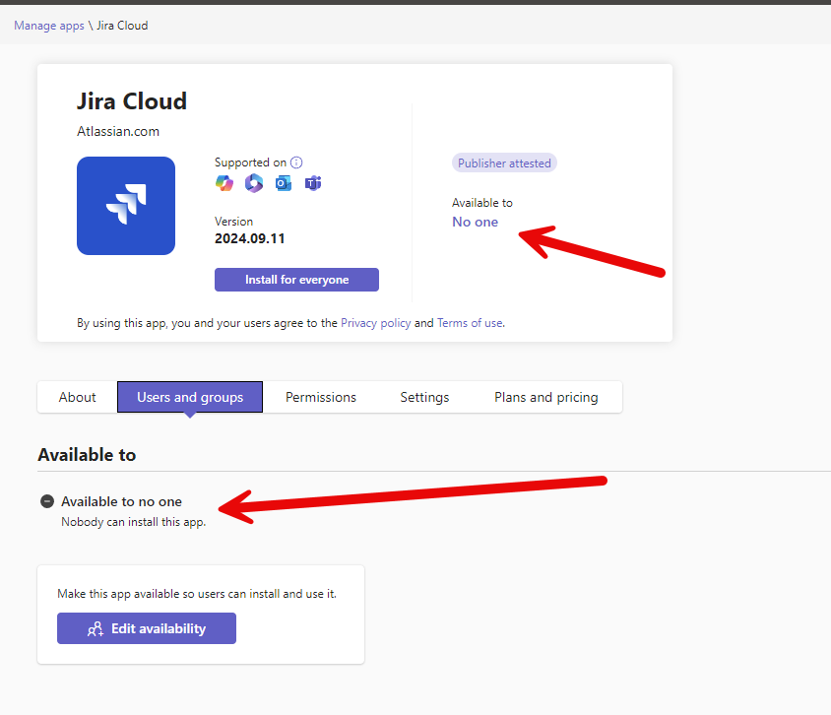Open the Privacy policy link

point(375,322)
